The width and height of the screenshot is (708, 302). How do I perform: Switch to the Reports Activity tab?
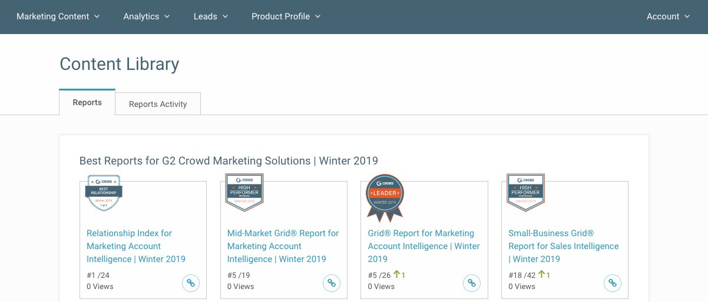(158, 104)
